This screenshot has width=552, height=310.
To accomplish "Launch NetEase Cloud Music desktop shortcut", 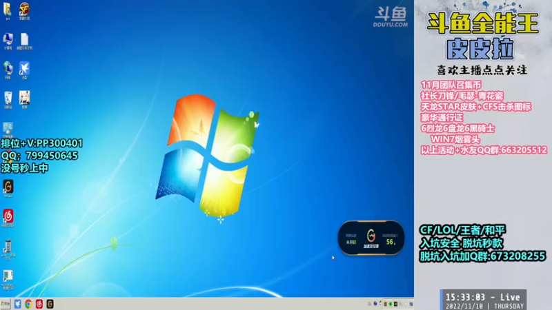I will tap(8, 218).
